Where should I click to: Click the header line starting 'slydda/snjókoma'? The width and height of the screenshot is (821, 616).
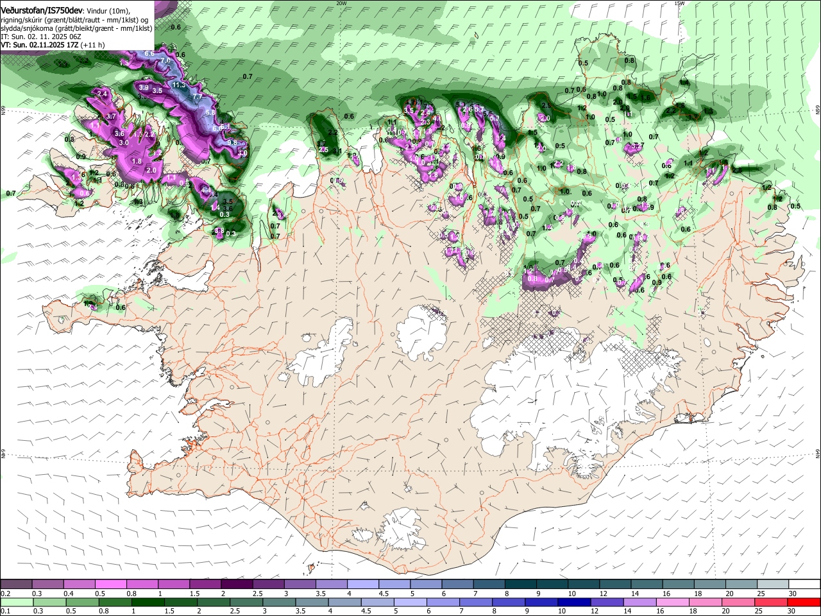76,28
